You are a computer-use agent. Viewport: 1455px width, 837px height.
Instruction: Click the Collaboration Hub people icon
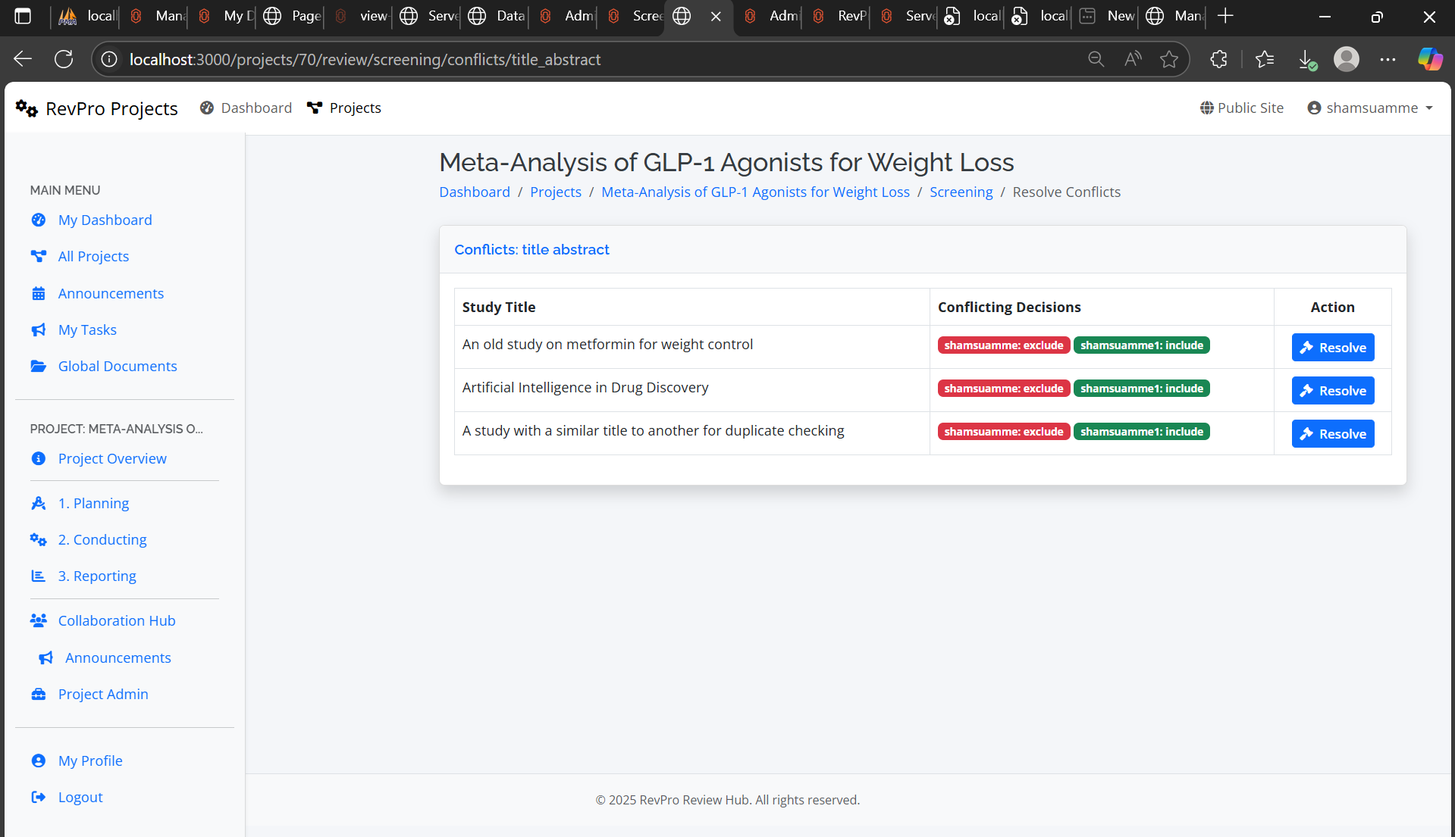coord(38,620)
